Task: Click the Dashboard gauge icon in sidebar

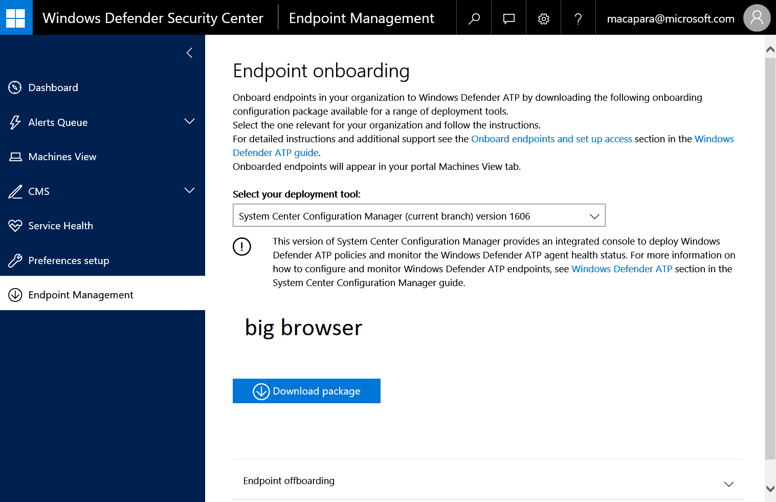Action: click(x=15, y=88)
